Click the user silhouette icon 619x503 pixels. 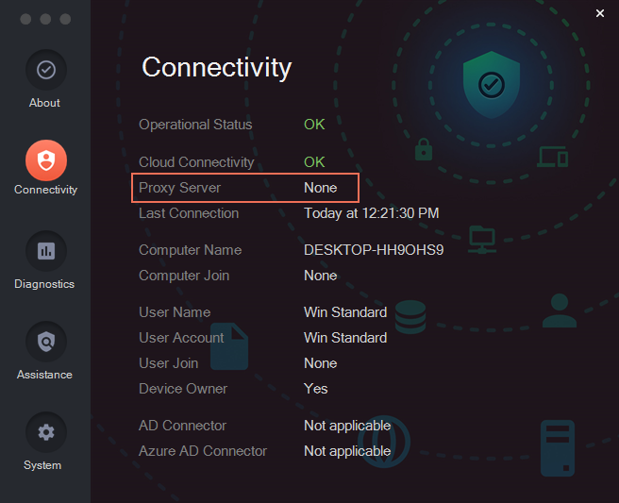pos(560,310)
